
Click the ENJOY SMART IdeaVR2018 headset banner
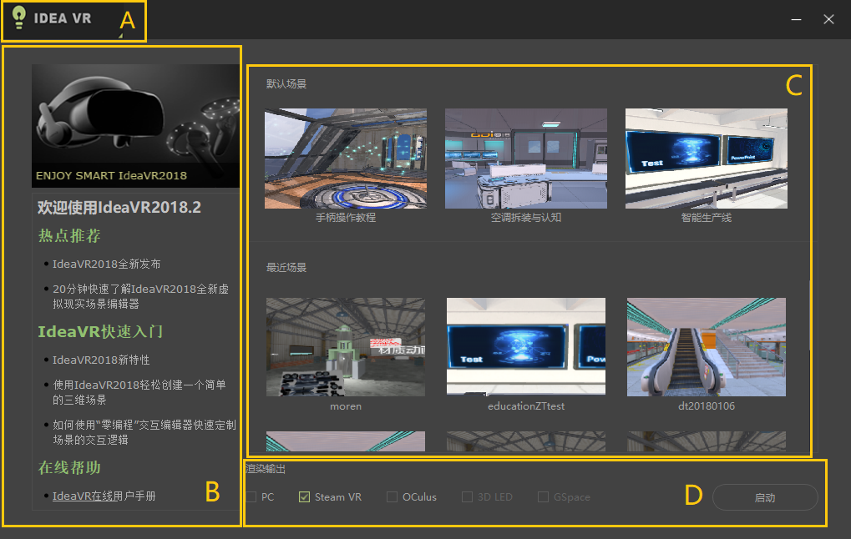point(135,126)
